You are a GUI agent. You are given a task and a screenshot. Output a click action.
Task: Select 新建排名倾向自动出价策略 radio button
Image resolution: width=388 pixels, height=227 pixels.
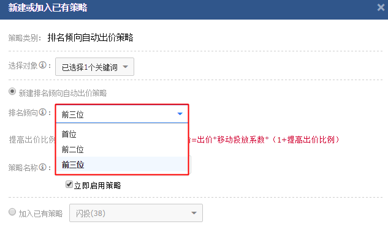point(12,92)
